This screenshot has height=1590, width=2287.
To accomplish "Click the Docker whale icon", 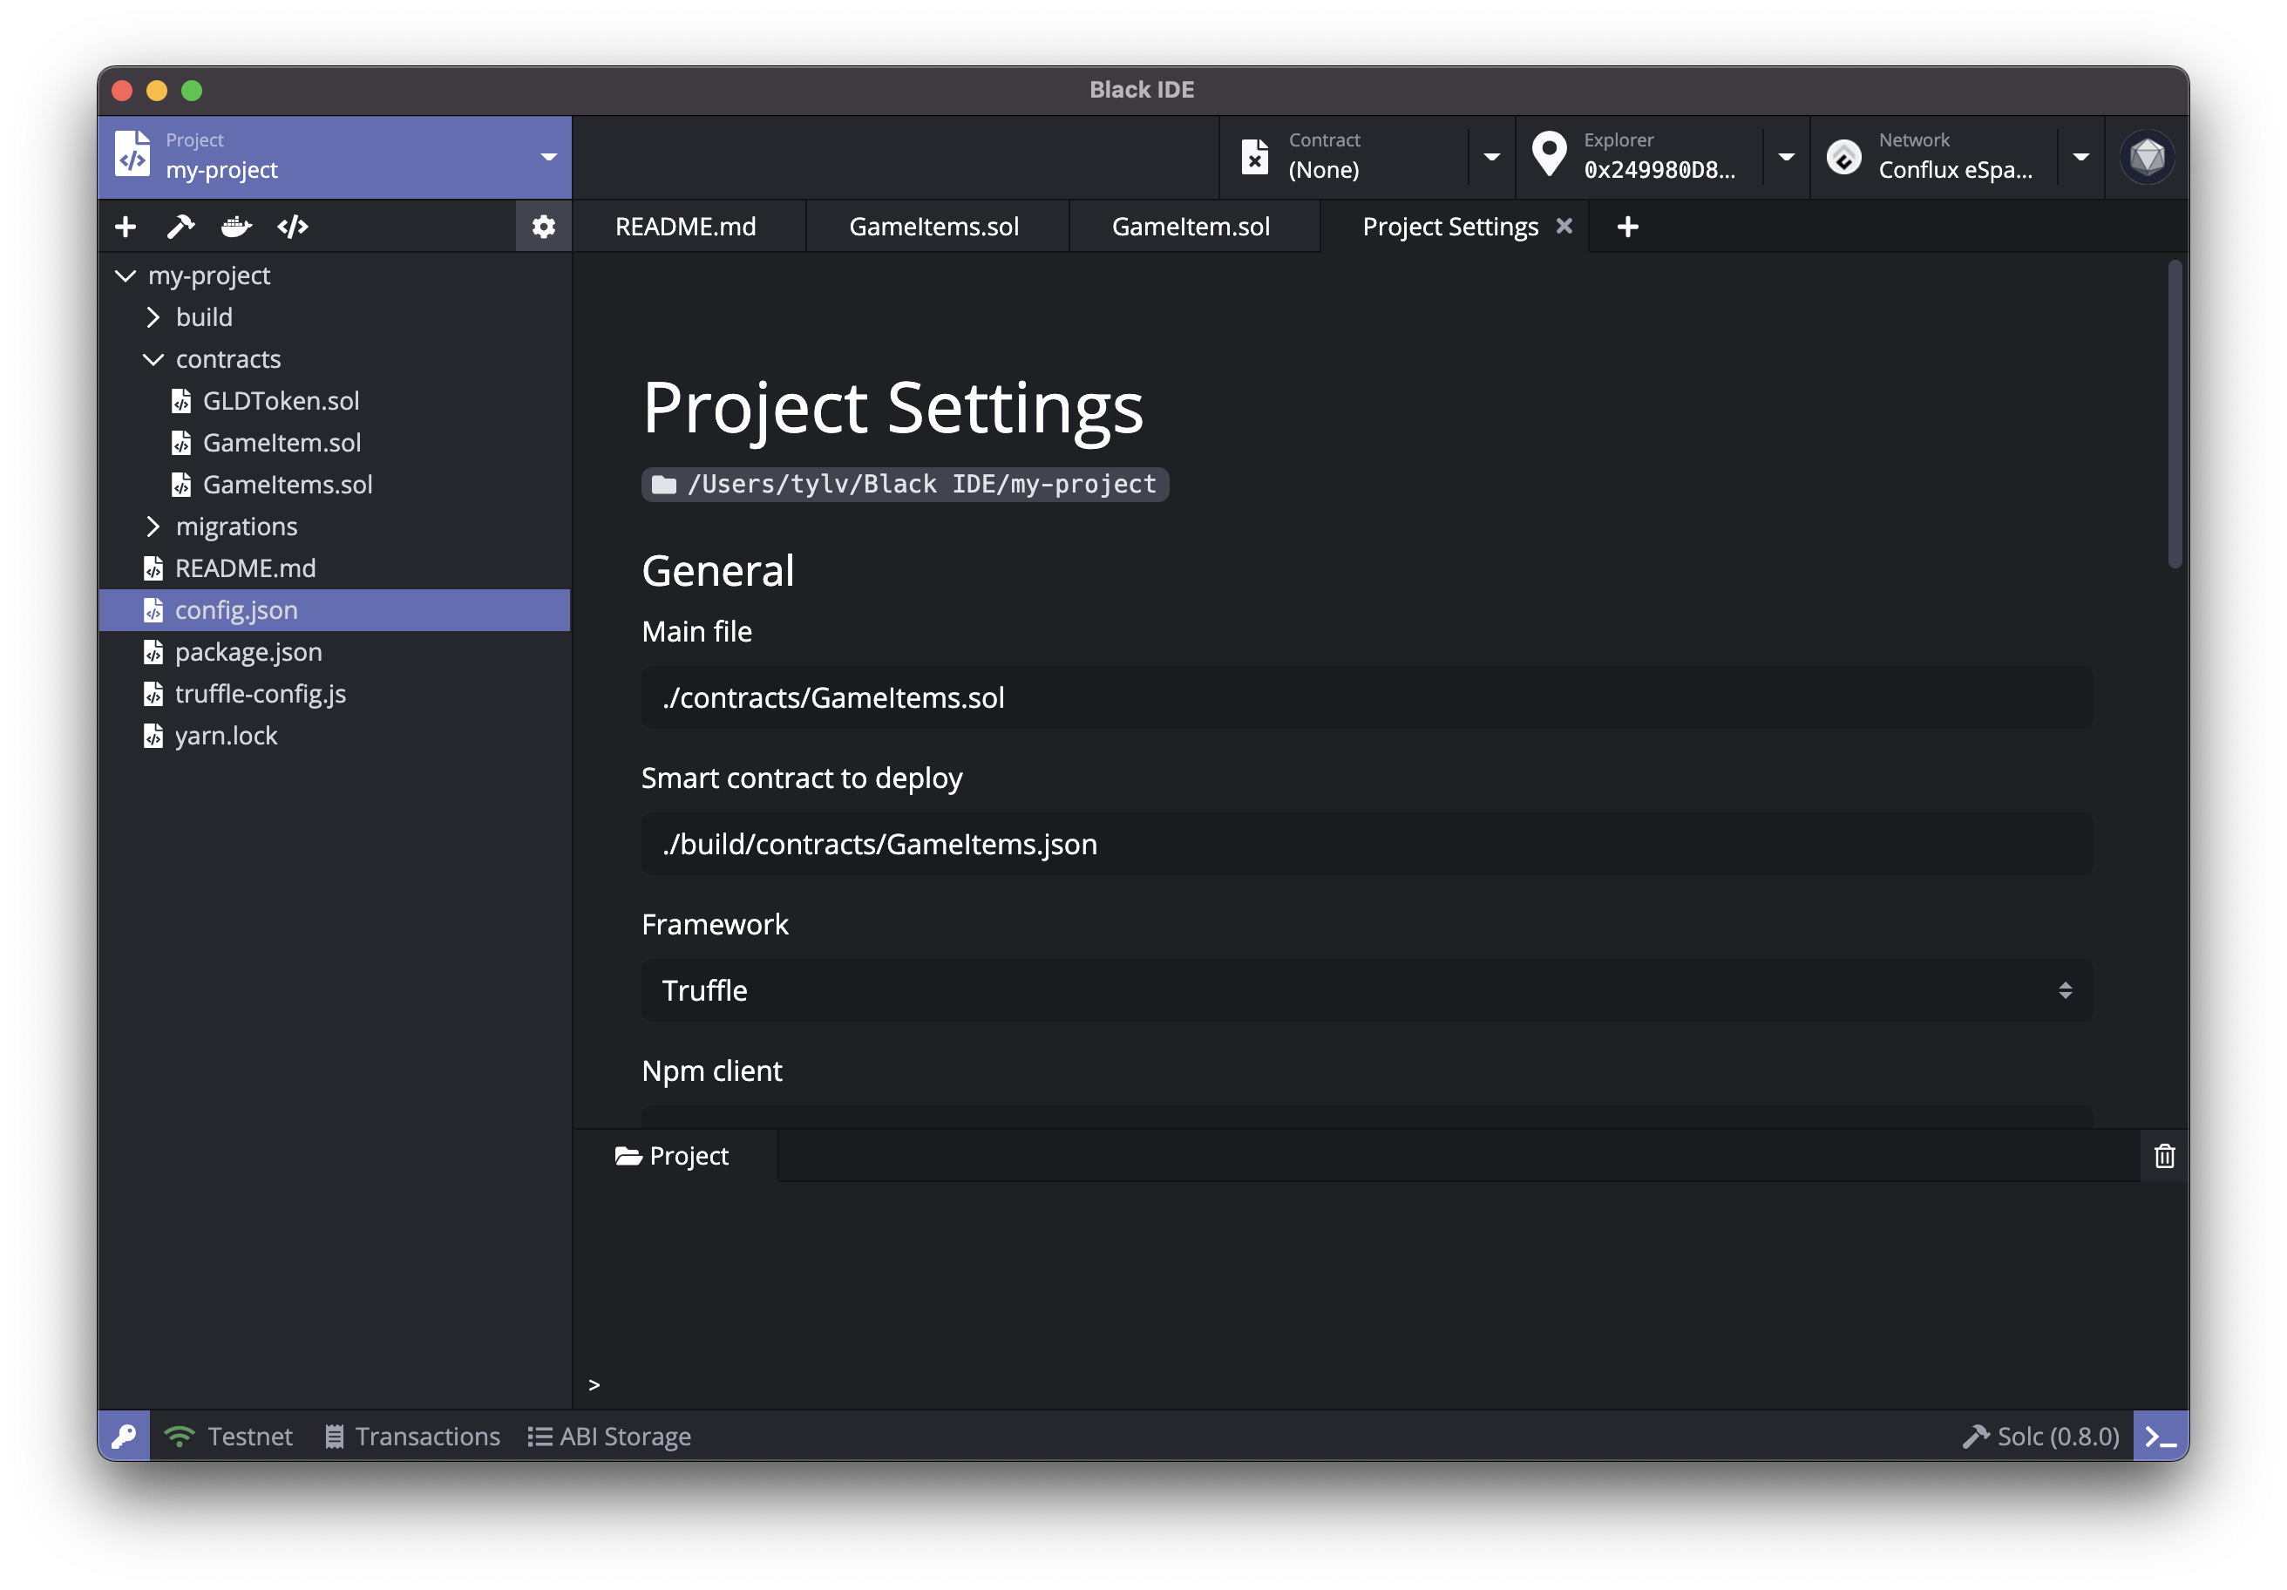I will (x=236, y=228).
